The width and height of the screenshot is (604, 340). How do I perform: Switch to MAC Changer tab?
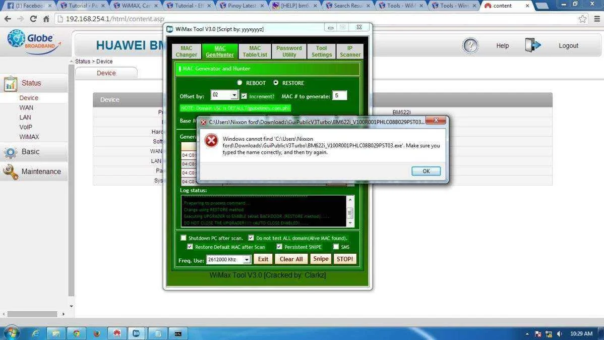click(x=187, y=51)
